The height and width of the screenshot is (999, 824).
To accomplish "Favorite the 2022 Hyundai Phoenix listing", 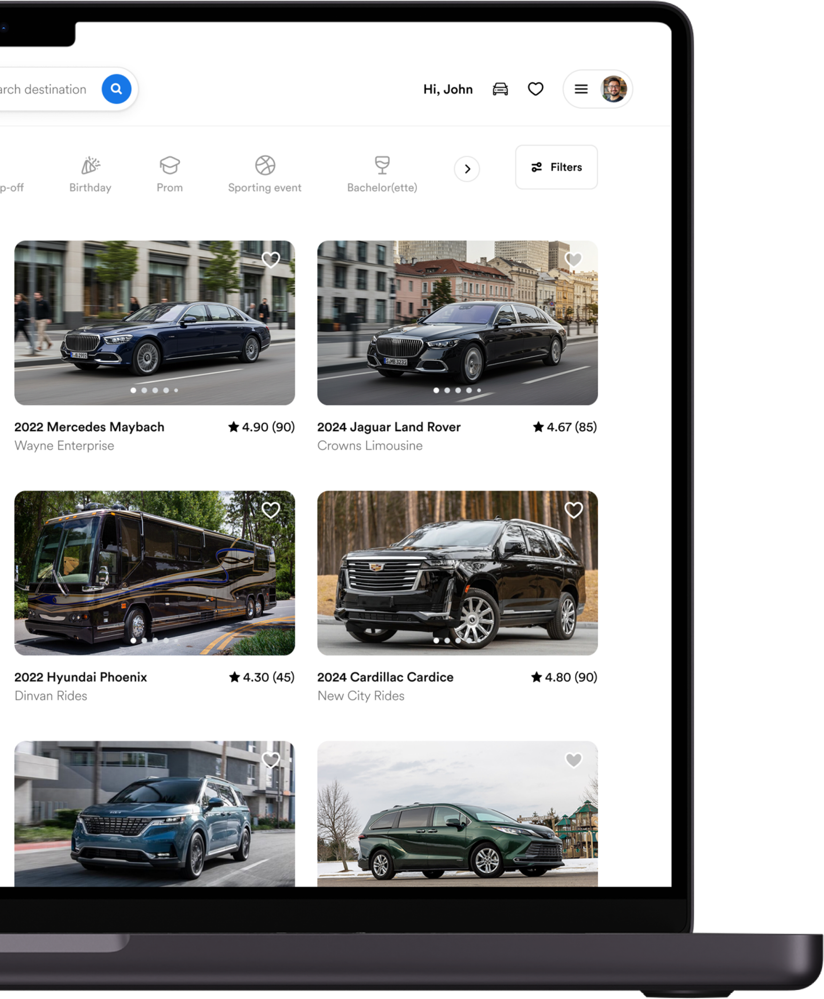I will click(x=271, y=510).
